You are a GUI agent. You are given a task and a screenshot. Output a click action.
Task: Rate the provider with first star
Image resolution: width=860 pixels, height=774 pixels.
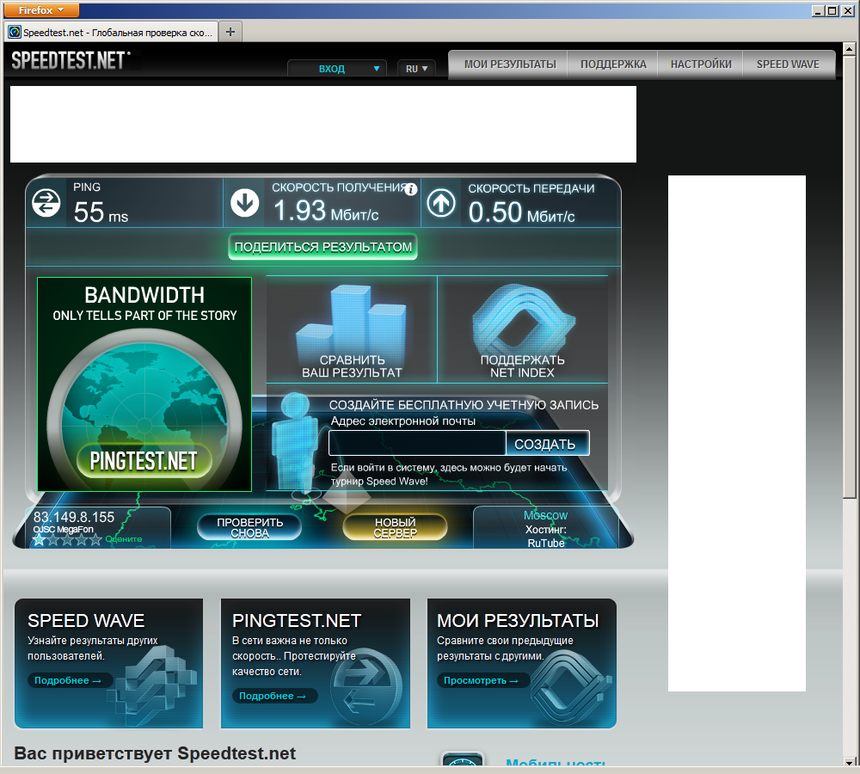pos(39,540)
